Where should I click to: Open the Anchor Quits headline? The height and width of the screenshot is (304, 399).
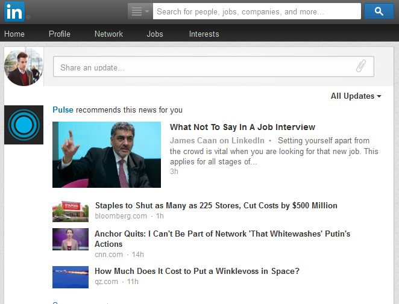(222, 238)
